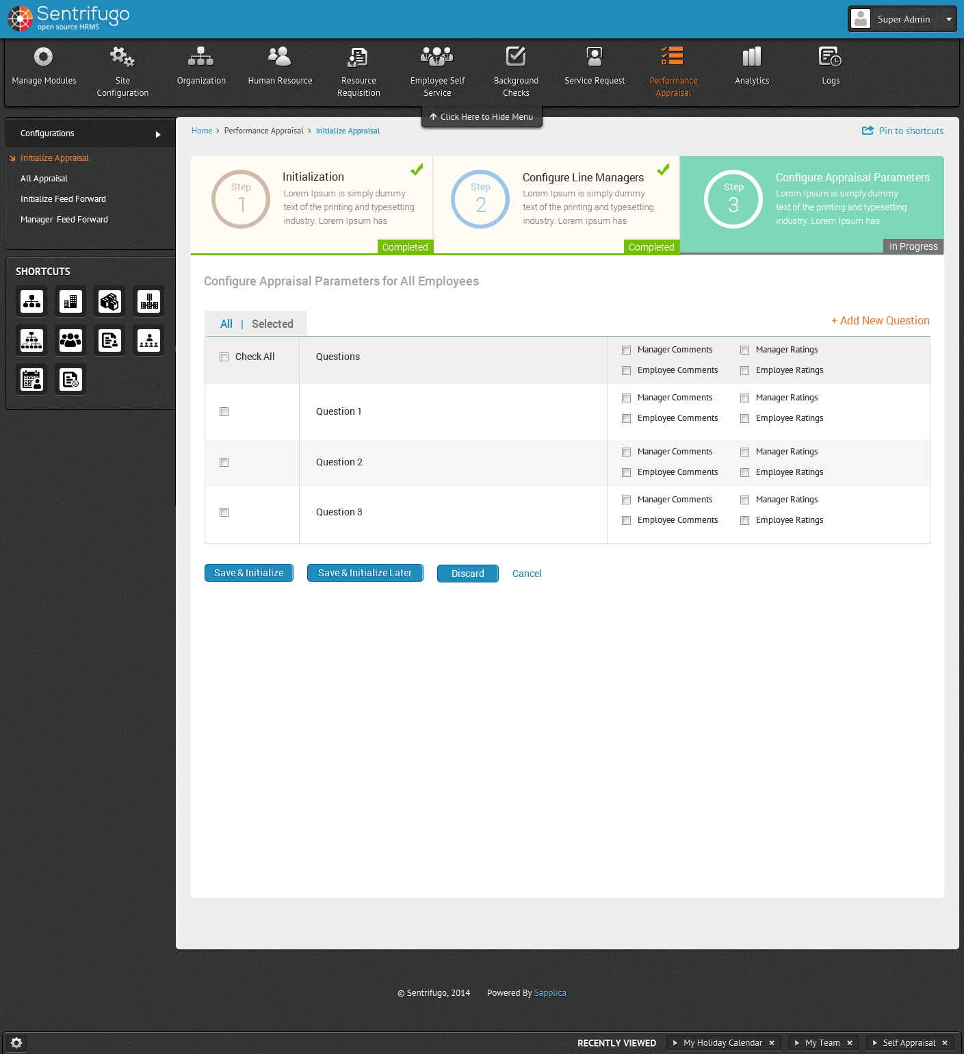964x1054 pixels.
Task: Open Background Checks module
Action: click(516, 72)
